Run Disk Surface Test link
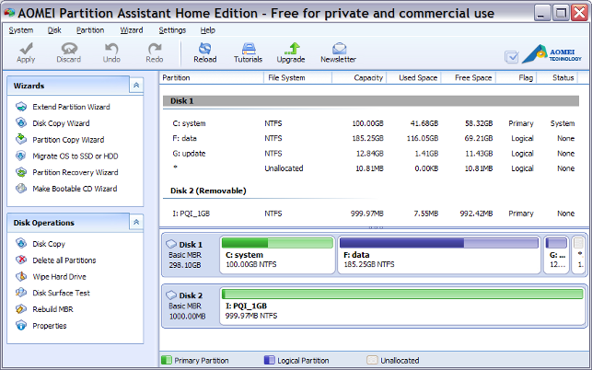The image size is (592, 370). (61, 293)
